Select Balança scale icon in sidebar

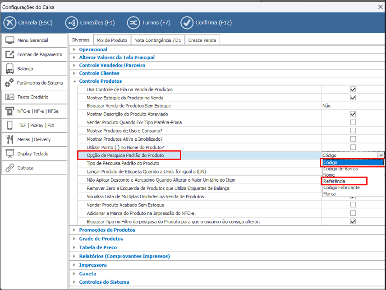tap(9, 69)
